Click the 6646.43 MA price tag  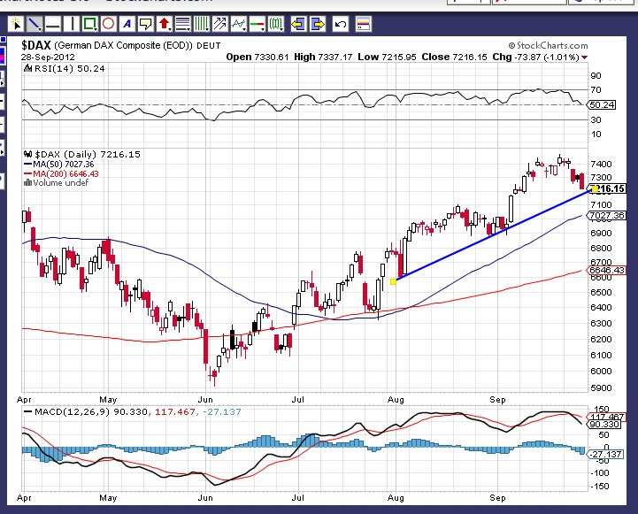click(x=607, y=271)
